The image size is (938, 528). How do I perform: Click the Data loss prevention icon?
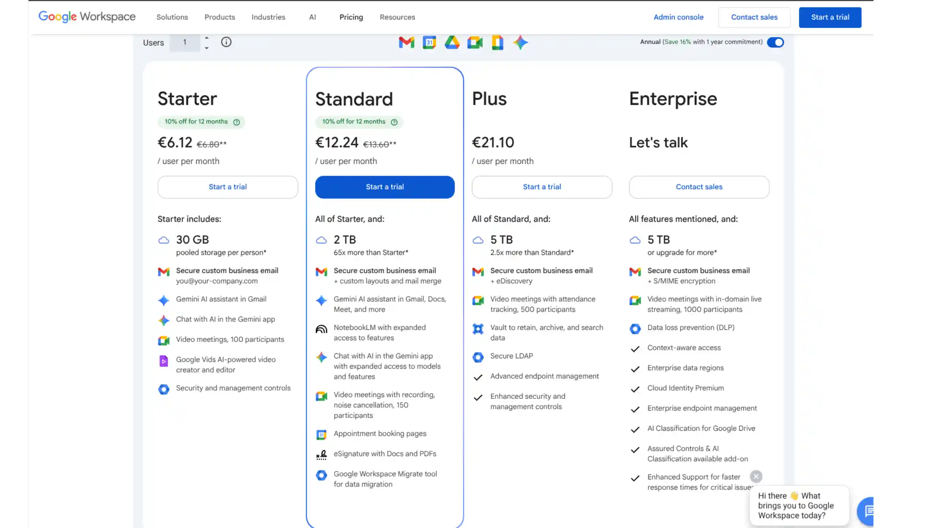click(635, 329)
